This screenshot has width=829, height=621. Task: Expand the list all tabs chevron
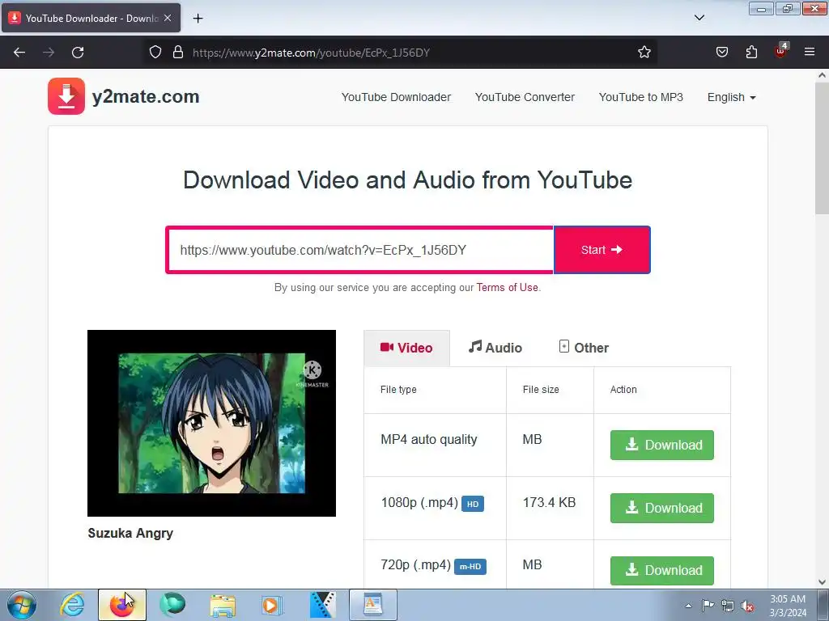[699, 18]
